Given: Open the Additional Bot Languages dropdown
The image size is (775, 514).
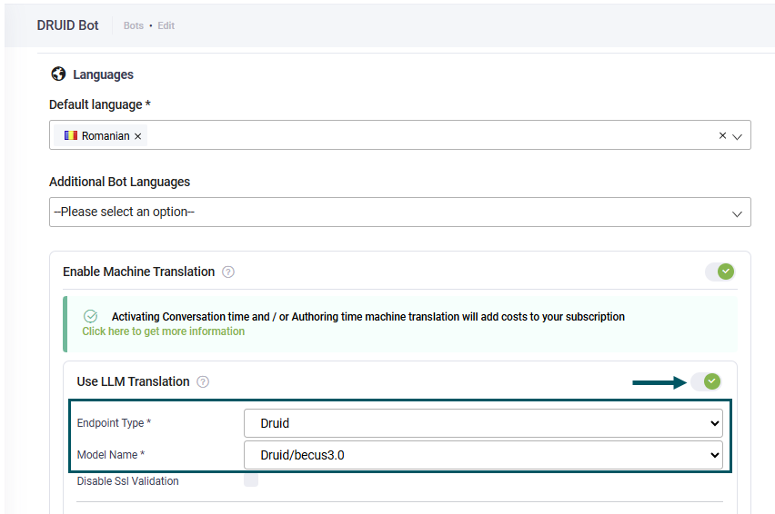Looking at the screenshot, I should (x=399, y=213).
